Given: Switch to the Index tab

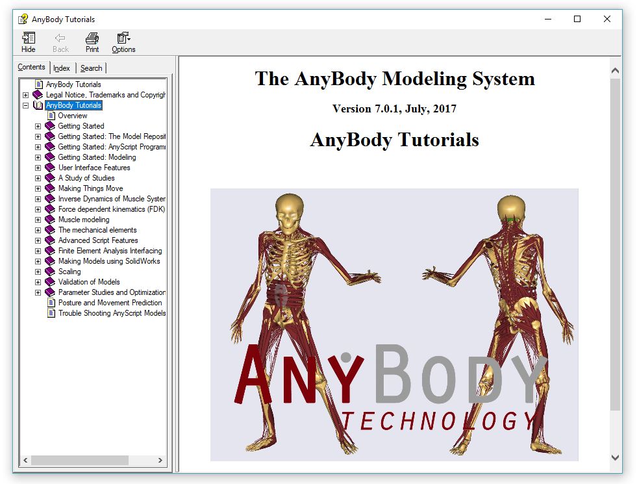Looking at the screenshot, I should 62,68.
